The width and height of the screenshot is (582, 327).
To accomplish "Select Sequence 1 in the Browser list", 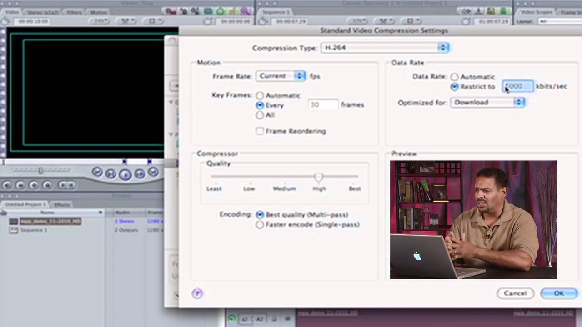I will tap(33, 230).
